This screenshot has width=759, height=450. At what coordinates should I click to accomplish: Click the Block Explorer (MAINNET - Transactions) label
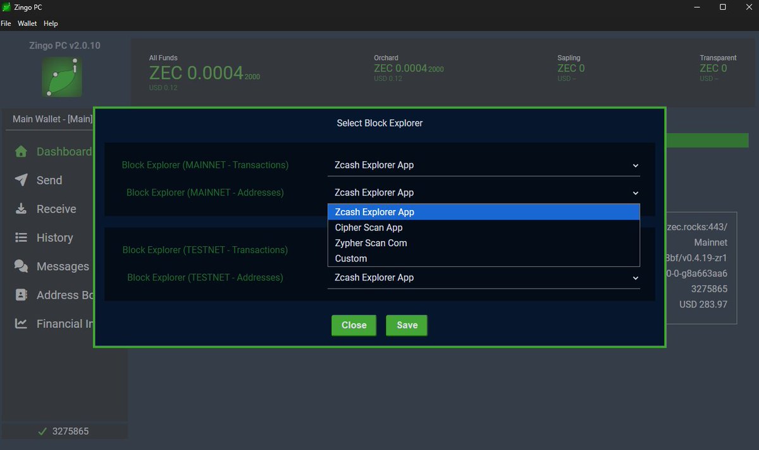click(205, 165)
